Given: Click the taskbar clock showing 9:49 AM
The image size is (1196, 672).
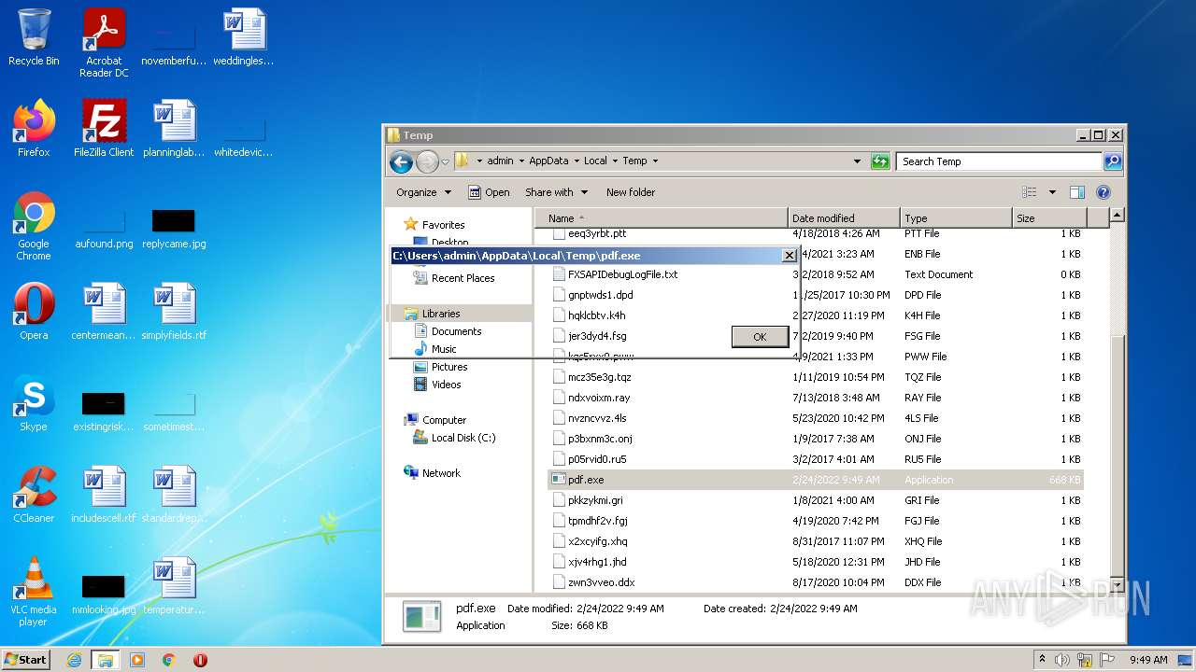Looking at the screenshot, I should coord(1148,660).
